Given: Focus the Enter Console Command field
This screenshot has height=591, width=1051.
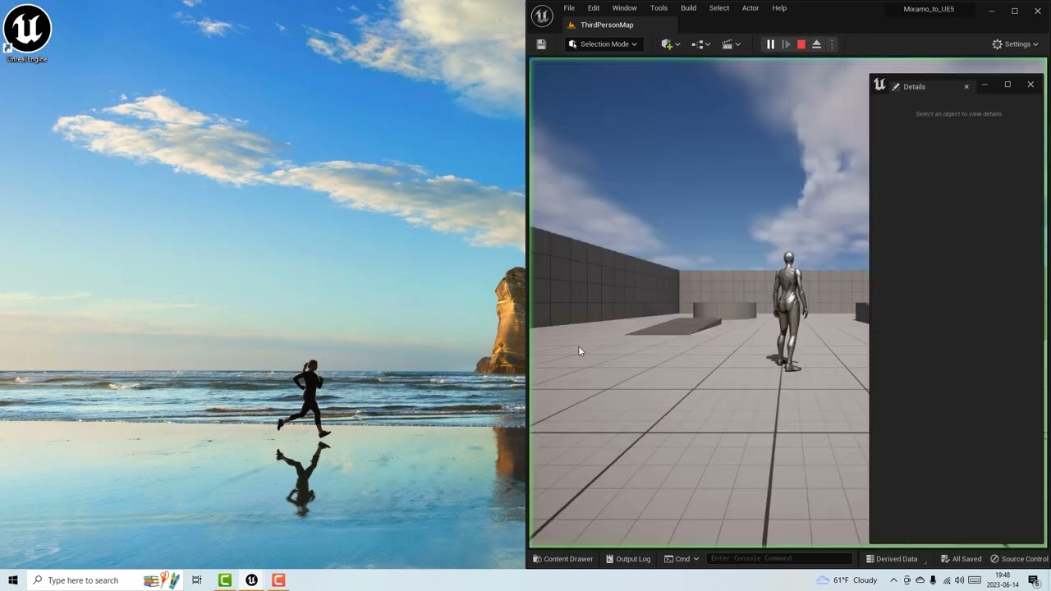Looking at the screenshot, I should click(780, 559).
